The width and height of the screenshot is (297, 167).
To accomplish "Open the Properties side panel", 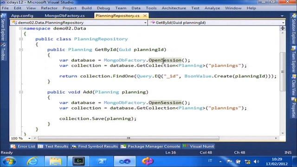I will [293, 108].
